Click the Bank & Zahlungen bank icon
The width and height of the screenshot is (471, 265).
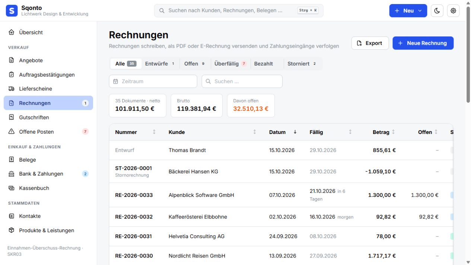(11, 174)
